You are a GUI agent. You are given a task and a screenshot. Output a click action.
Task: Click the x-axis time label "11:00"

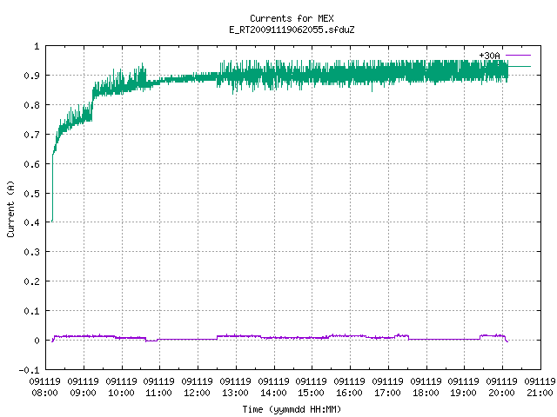[x=159, y=393]
